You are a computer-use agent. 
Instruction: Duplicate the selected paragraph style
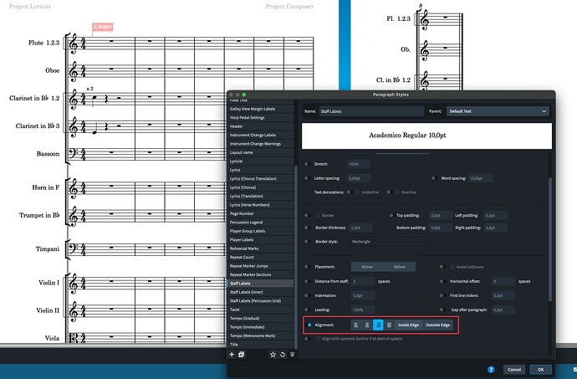pos(242,355)
